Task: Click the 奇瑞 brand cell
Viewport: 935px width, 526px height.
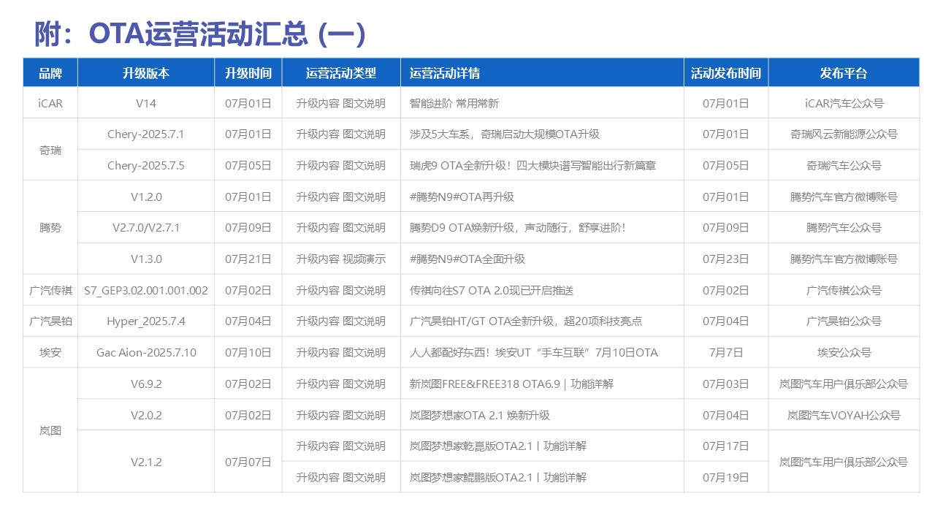Action: point(50,150)
